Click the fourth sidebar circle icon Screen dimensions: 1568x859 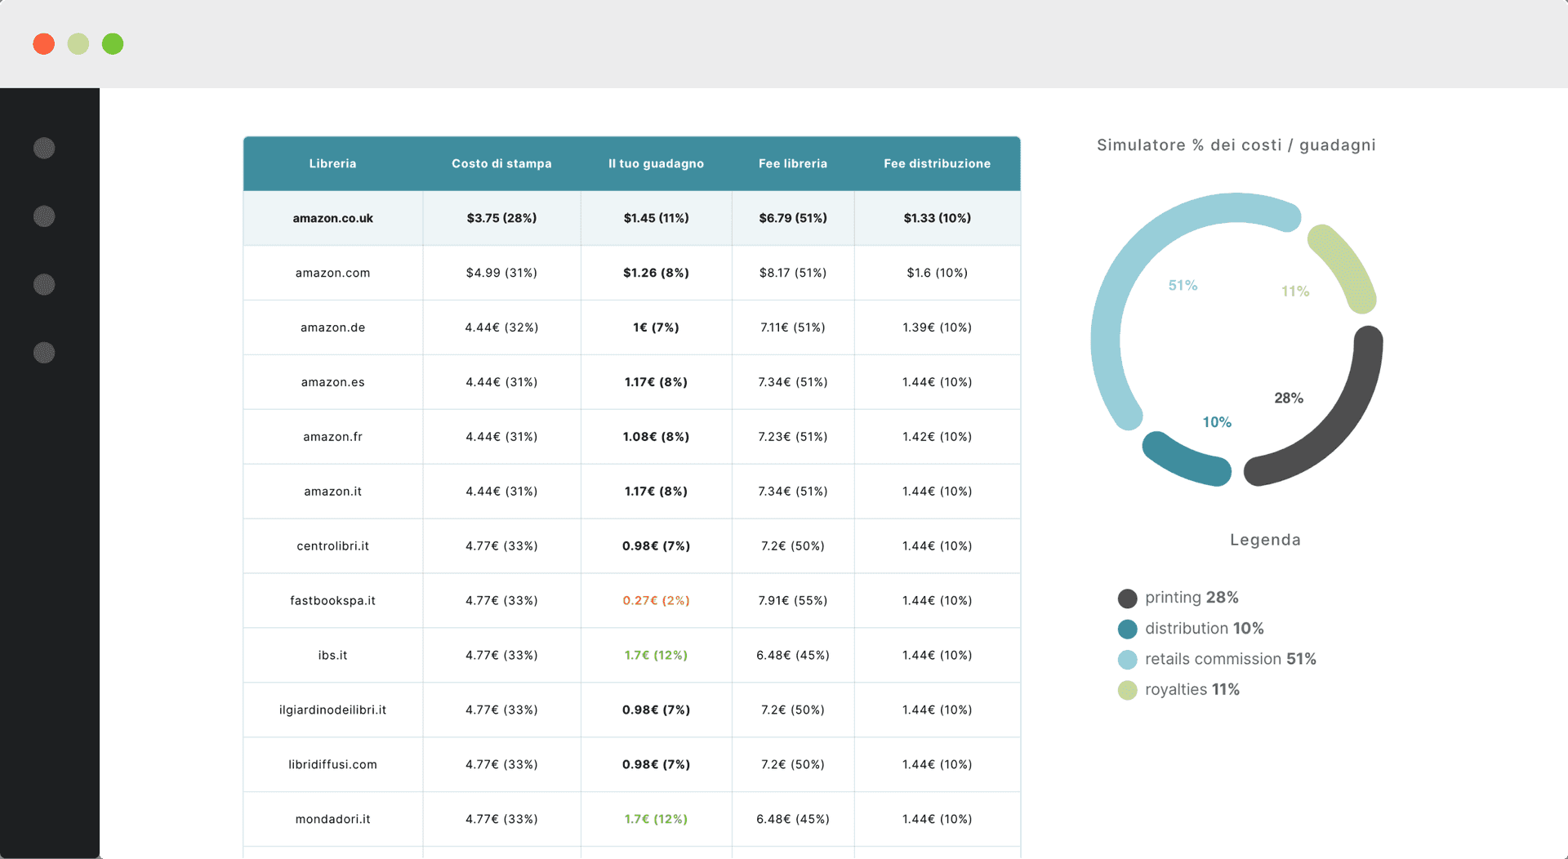(x=44, y=353)
